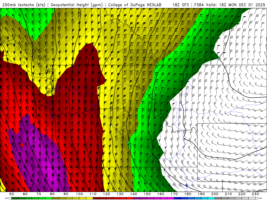Click the '110' colorbar label

(x=93, y=194)
